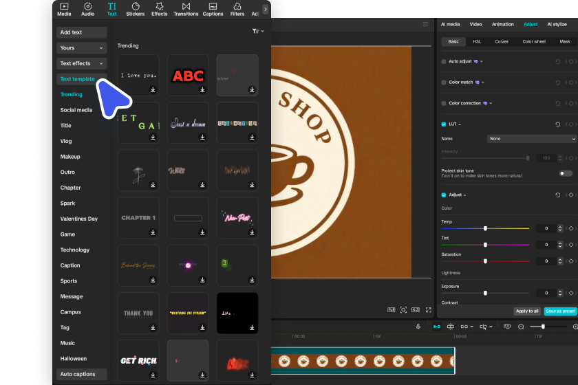578x385 pixels.
Task: Switch to the AI media tab
Action: click(450, 24)
